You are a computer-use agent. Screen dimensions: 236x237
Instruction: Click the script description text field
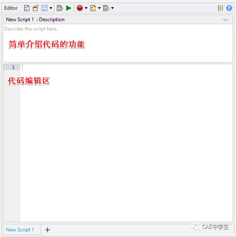coord(118,43)
